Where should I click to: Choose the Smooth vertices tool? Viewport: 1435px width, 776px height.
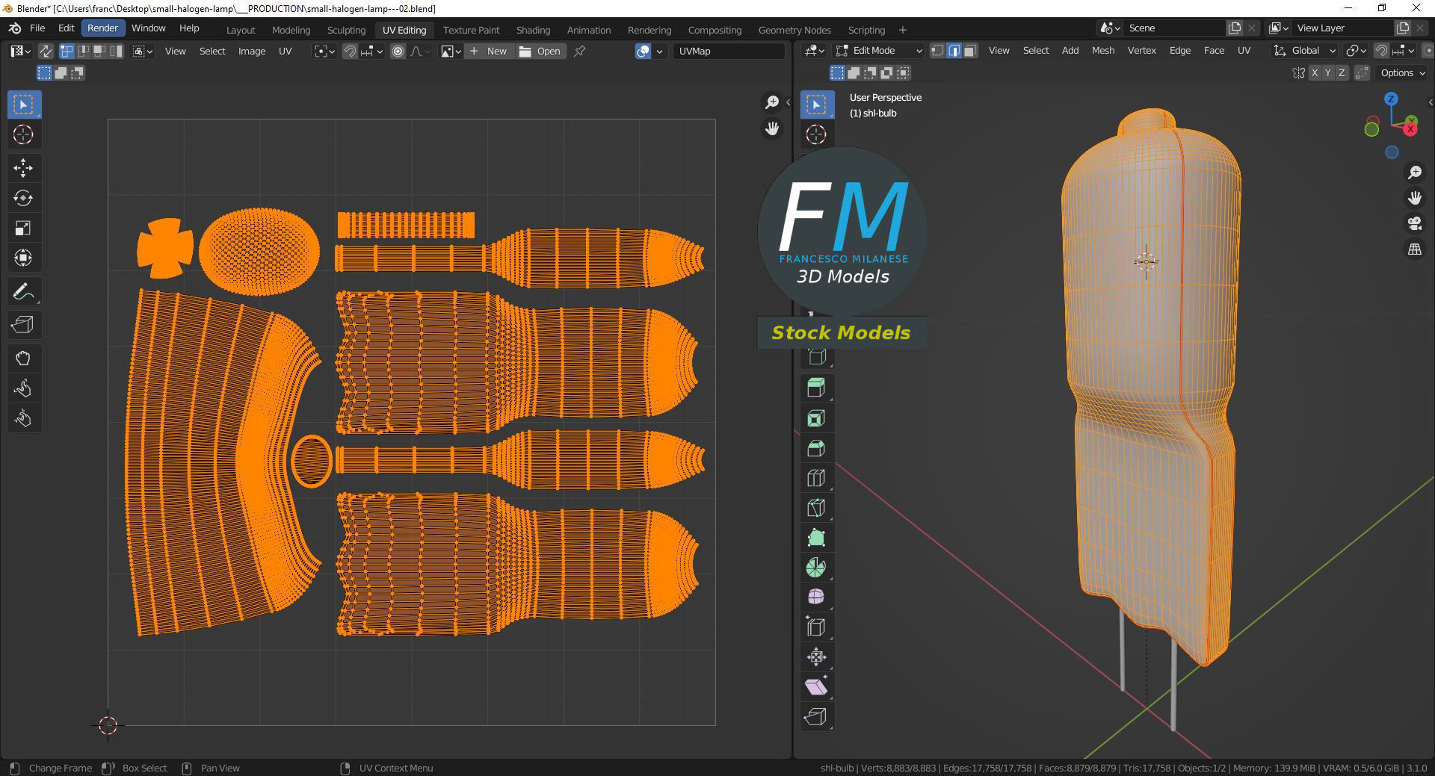816,597
